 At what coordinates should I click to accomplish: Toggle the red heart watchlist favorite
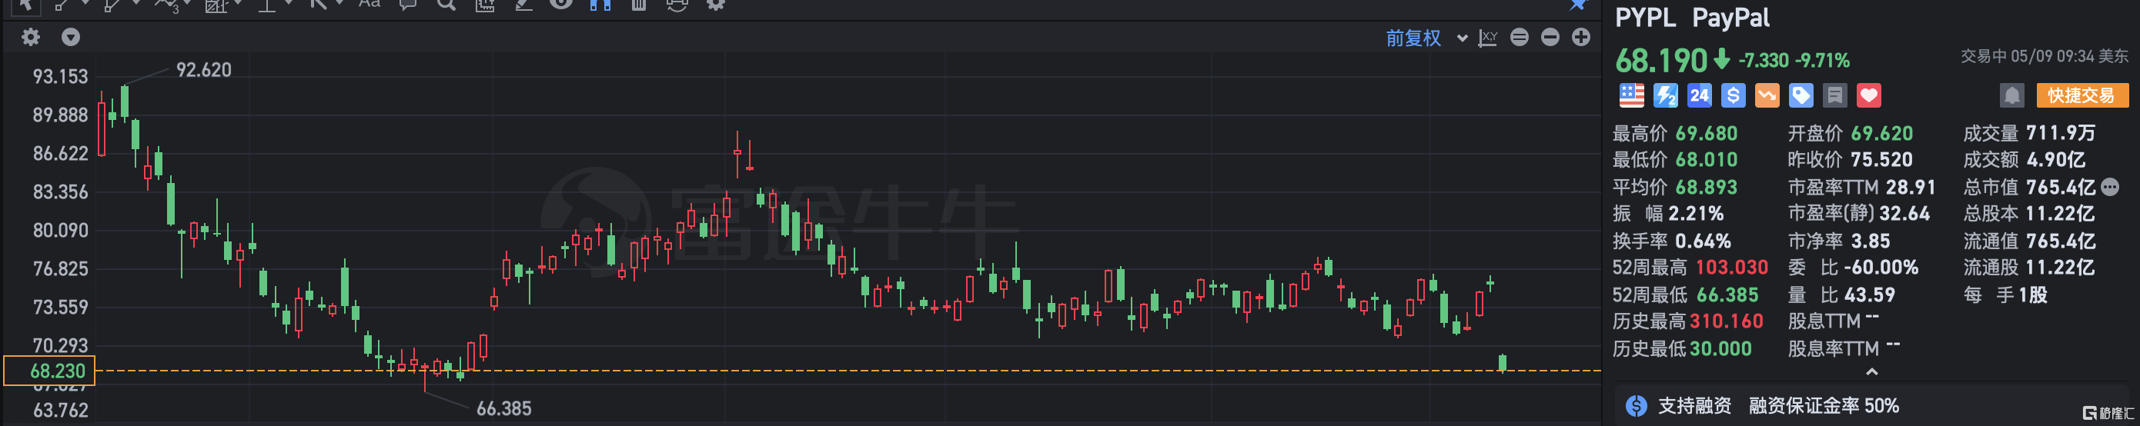1869,95
